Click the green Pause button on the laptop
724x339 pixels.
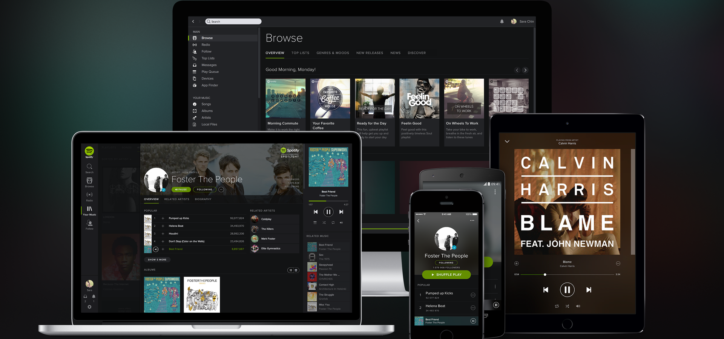tap(181, 189)
